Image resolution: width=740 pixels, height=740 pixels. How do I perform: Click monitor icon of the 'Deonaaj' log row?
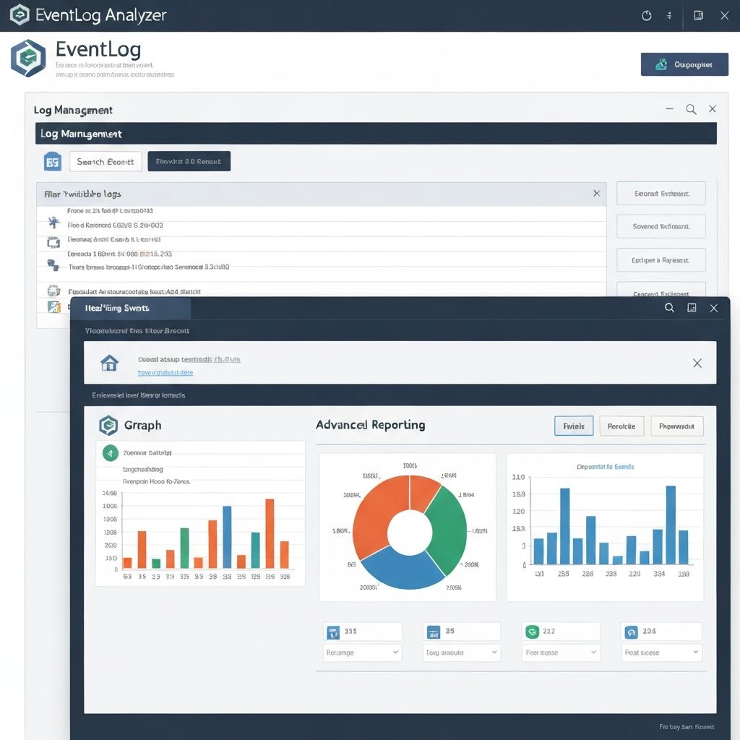coord(53,243)
